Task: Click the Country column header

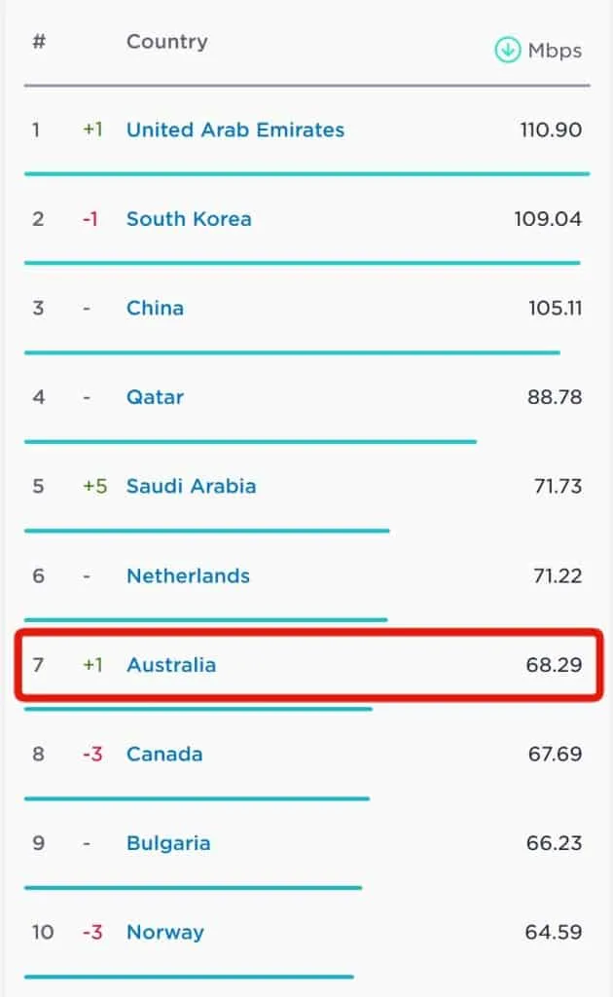Action: coord(166,42)
